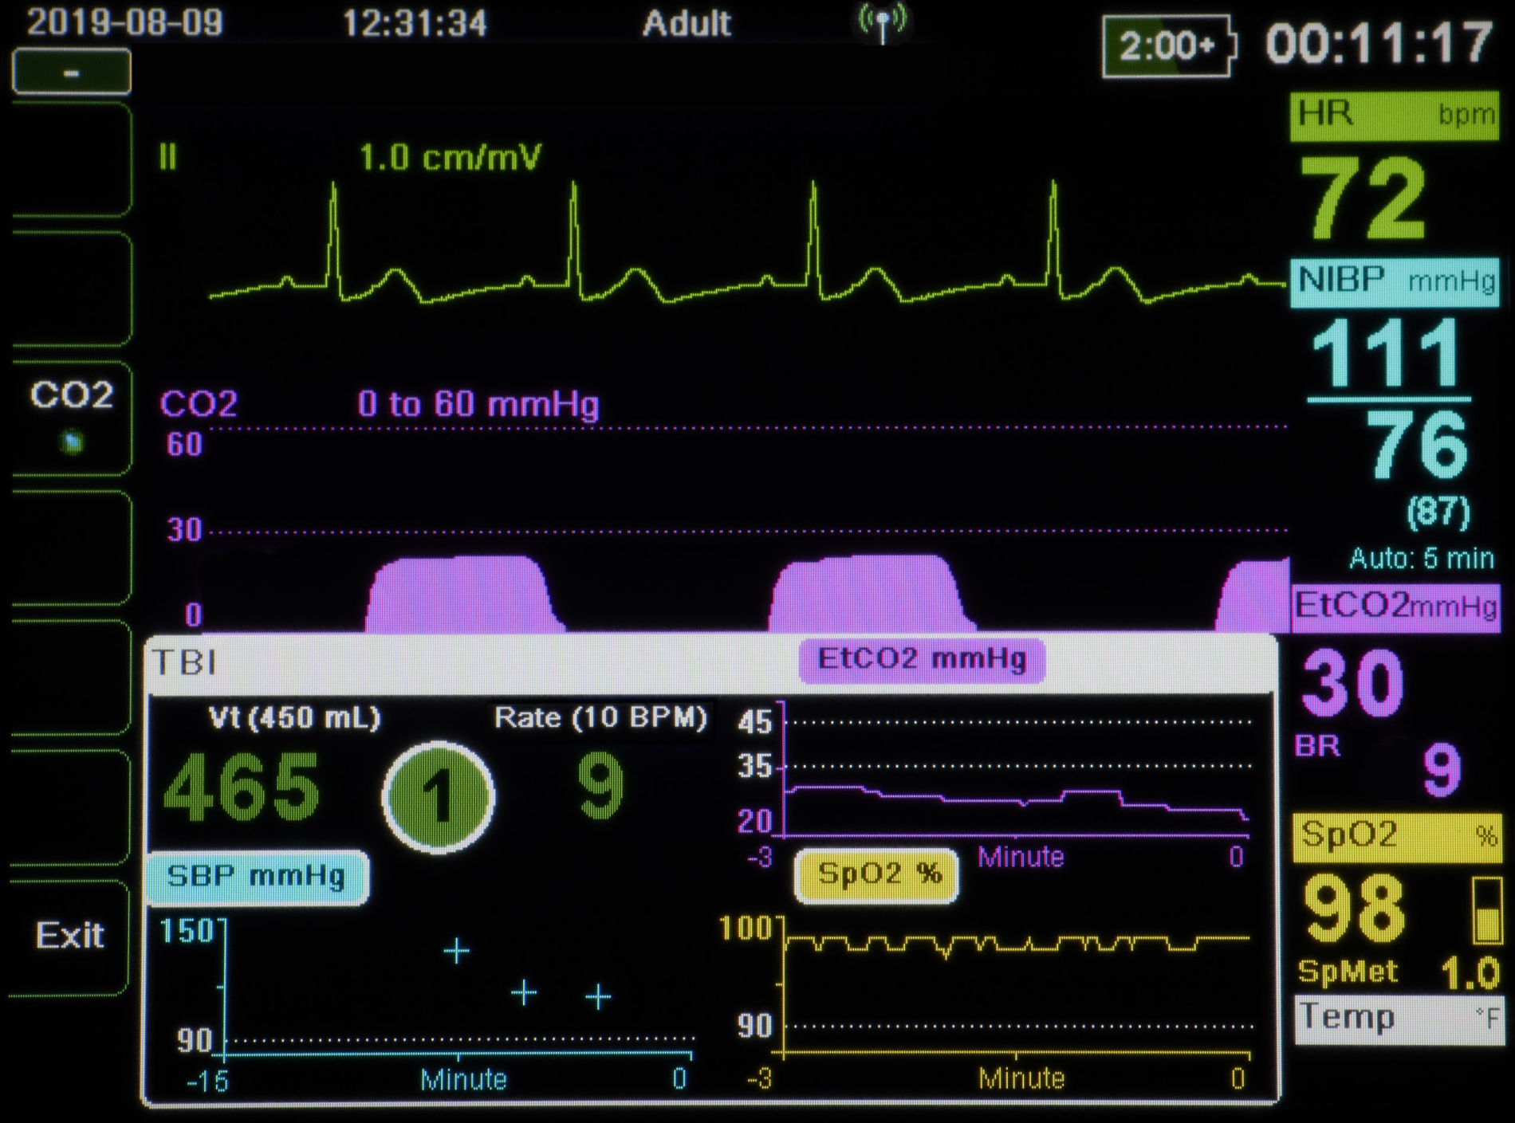
Task: Click the wireless antenna signal icon
Action: coord(882,22)
